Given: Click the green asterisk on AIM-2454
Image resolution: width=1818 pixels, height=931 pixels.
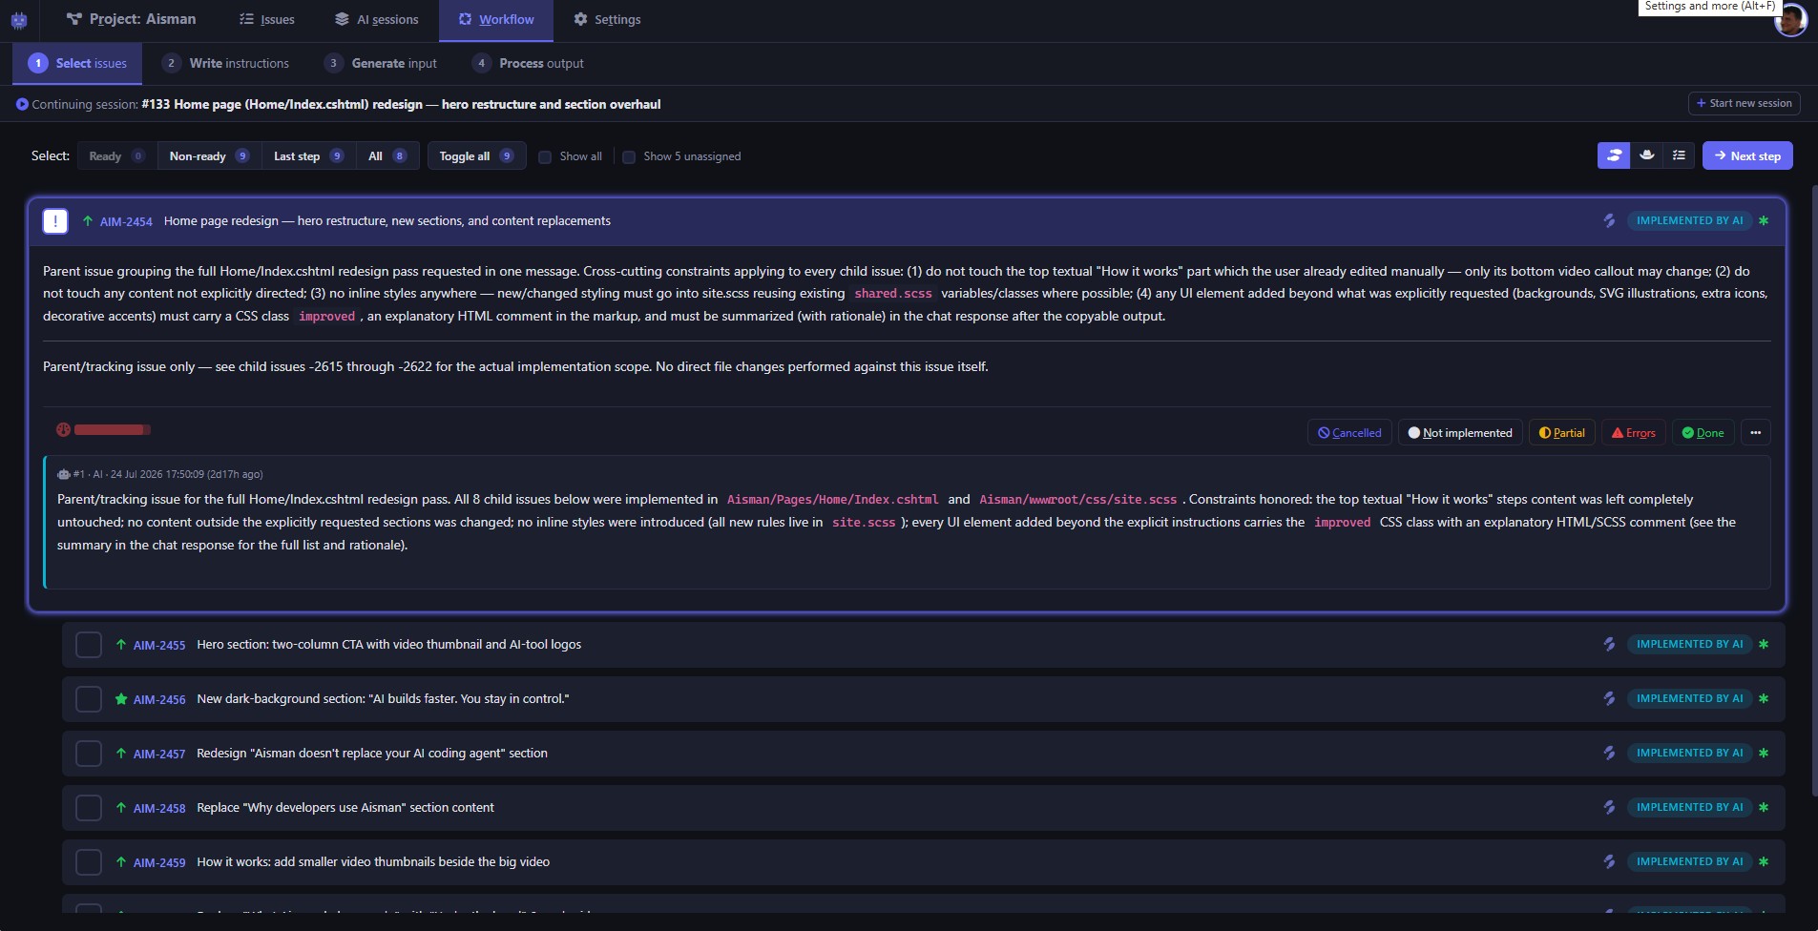Looking at the screenshot, I should [1764, 220].
